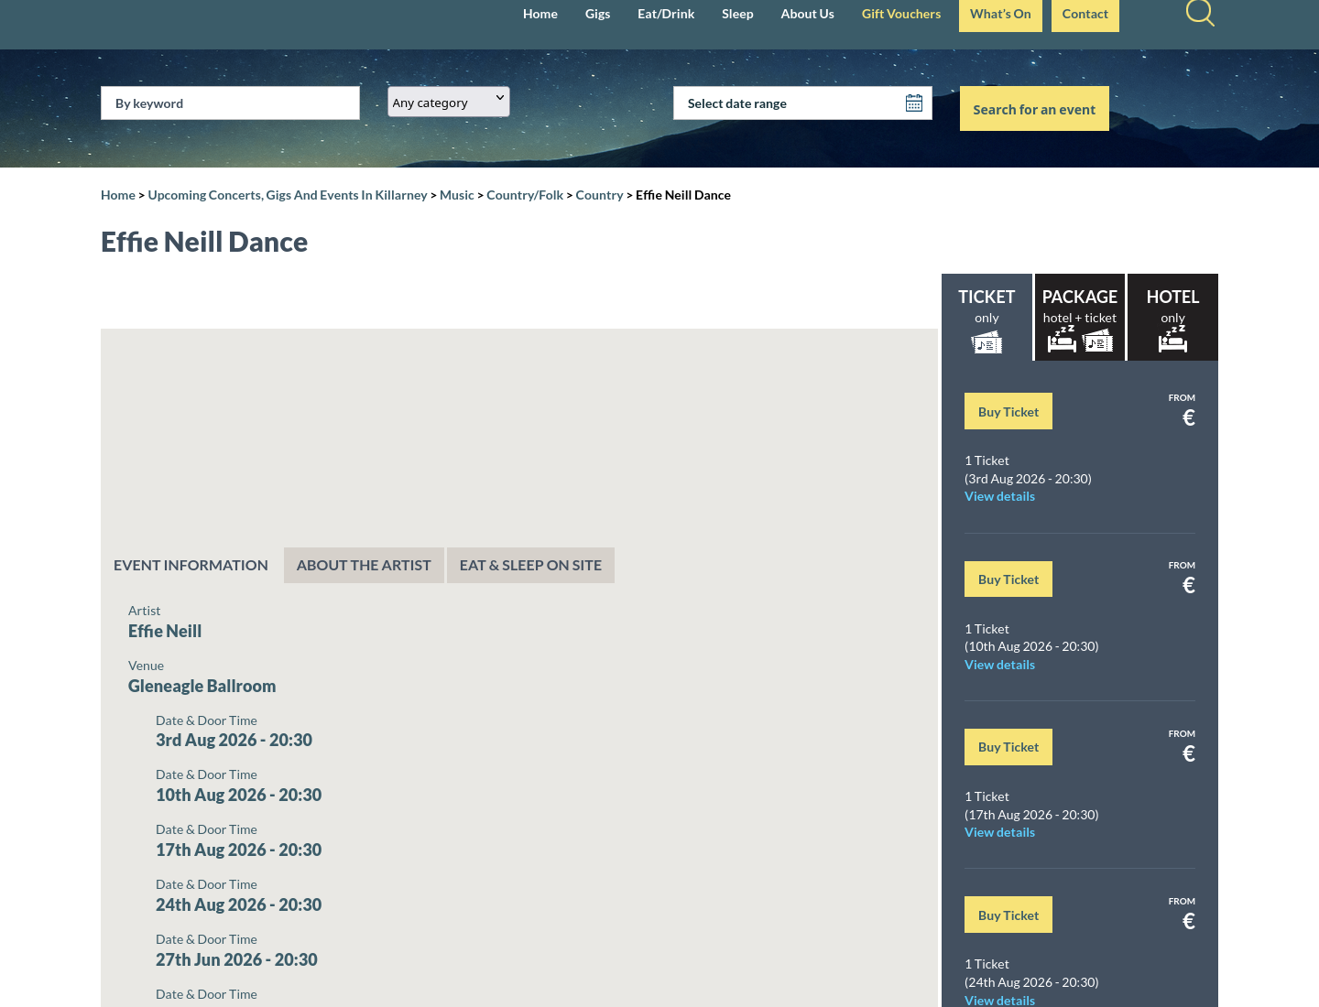Screen dimensions: 1319x1007
Task: Click the By keyword search field
Action: pyautogui.click(x=230, y=103)
